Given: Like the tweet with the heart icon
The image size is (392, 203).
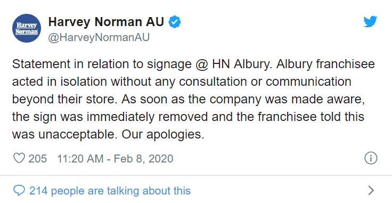Looking at the screenshot, I should (x=19, y=158).
